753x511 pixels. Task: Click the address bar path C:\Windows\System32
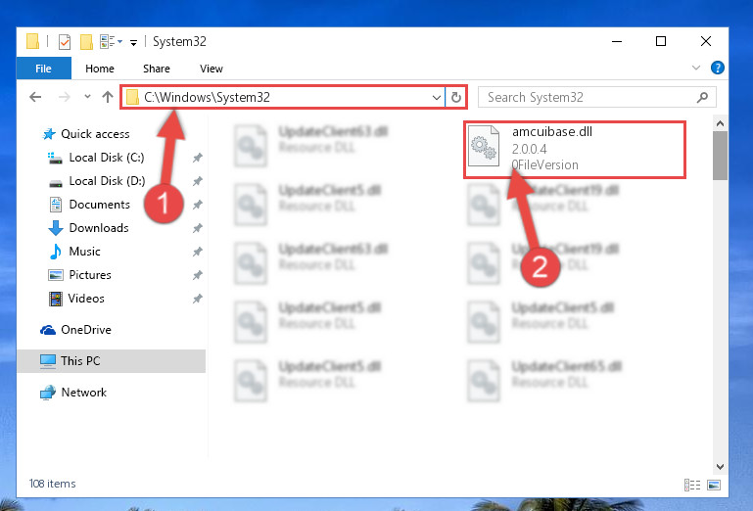click(207, 98)
